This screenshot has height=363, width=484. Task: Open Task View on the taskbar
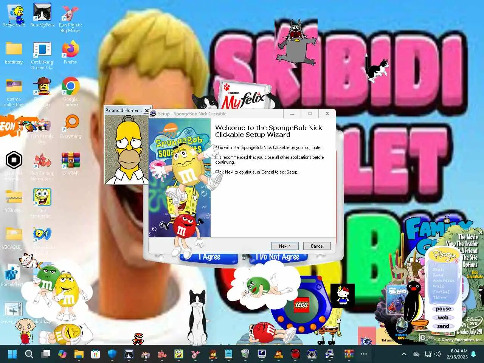(46, 354)
